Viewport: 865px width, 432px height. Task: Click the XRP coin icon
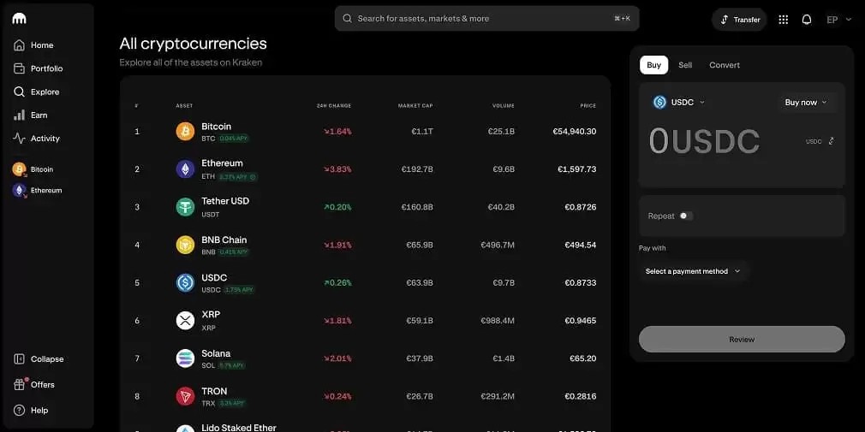pyautogui.click(x=185, y=320)
